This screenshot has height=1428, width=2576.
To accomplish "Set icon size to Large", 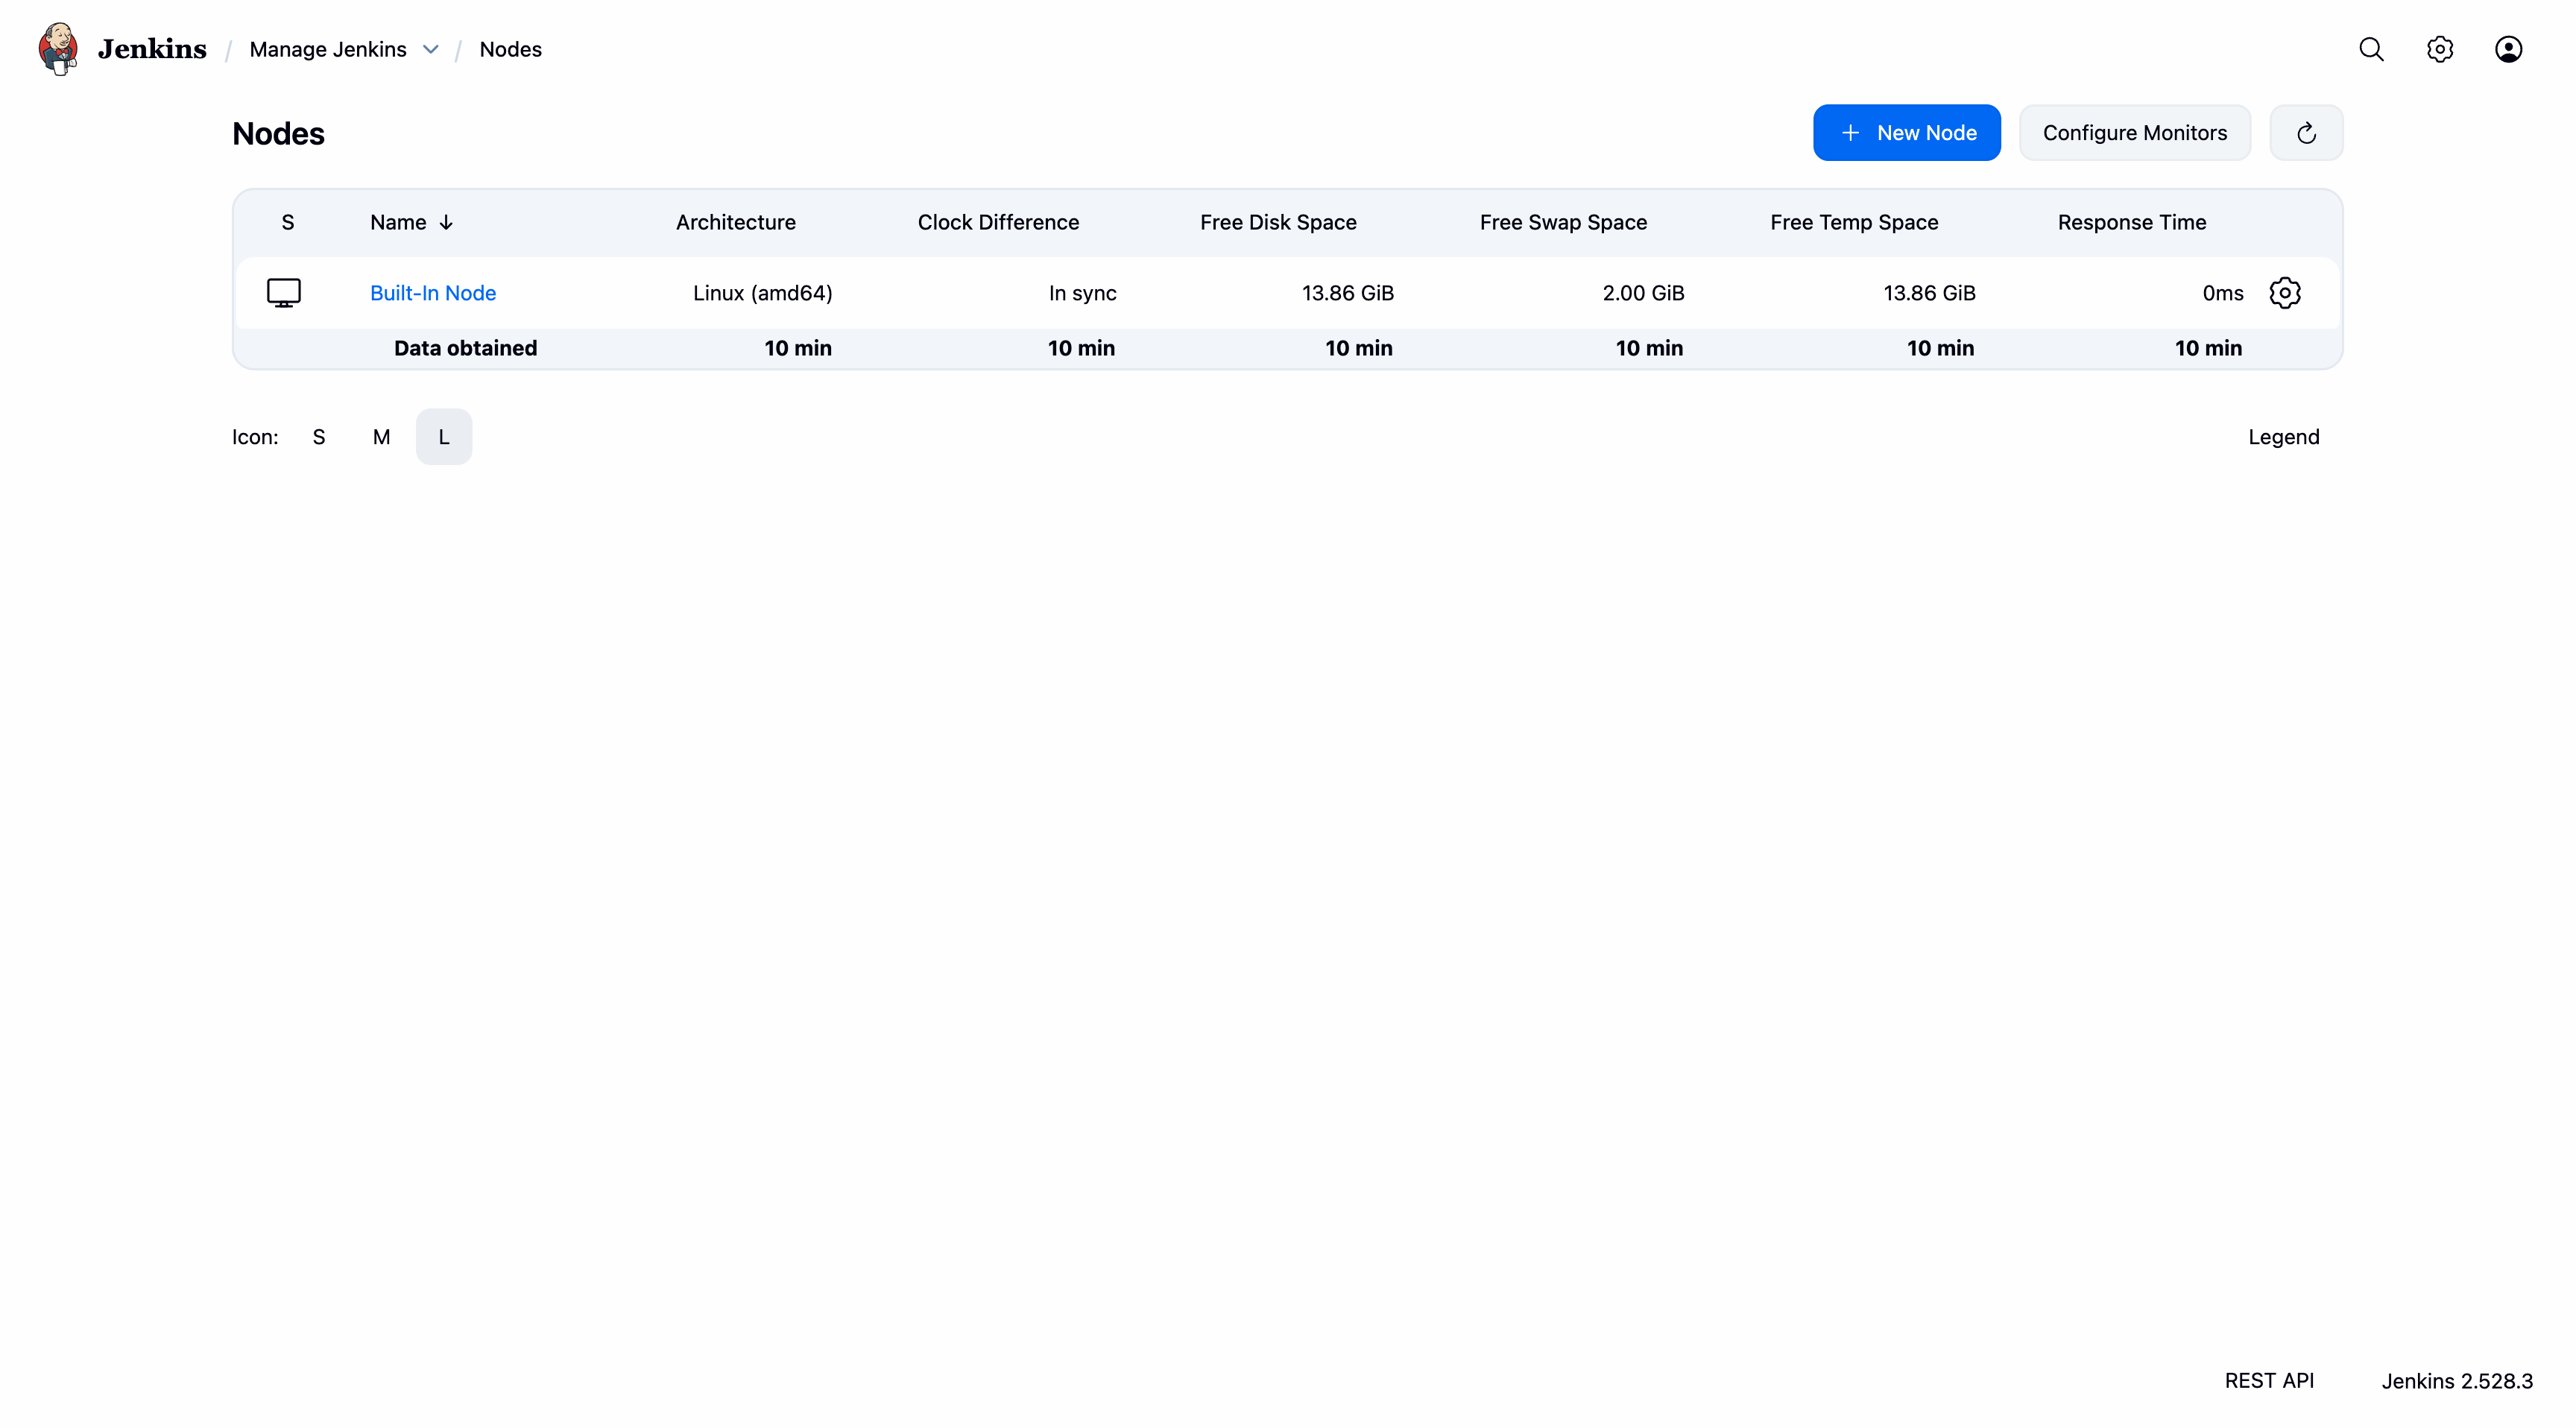I will click(444, 437).
